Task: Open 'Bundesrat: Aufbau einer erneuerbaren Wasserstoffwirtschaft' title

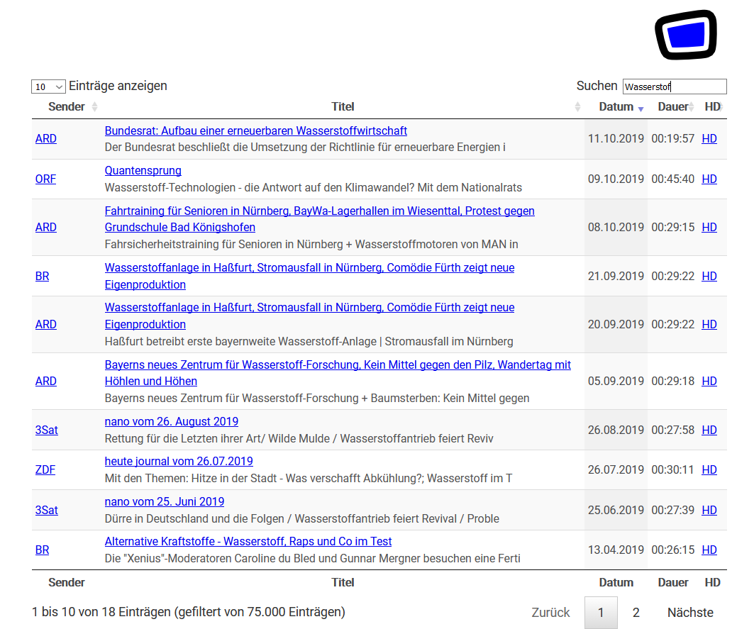Action: click(x=256, y=130)
